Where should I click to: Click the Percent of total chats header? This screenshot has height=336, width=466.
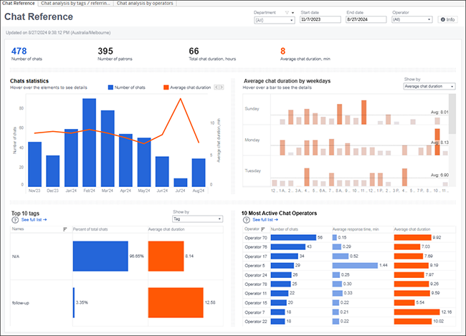[x=90, y=229]
